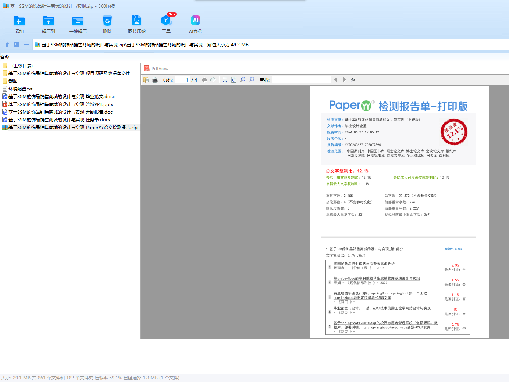Screen dimensions: 509x382
Task: Click the 解压到 (Extract to) icon
Action: [49, 21]
